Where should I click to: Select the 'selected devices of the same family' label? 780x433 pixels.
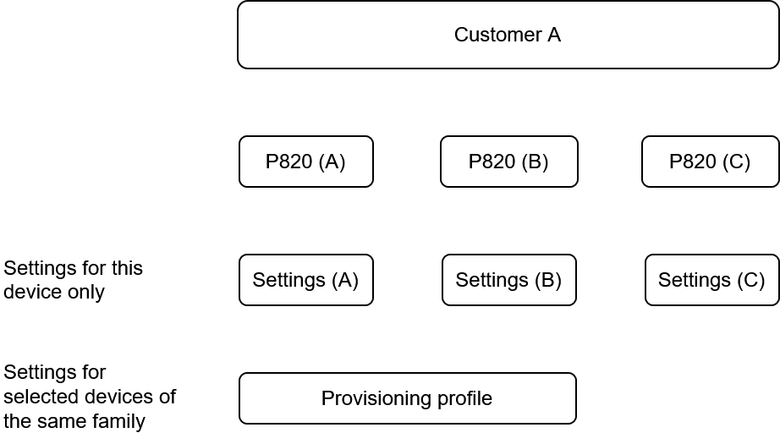tap(90, 408)
